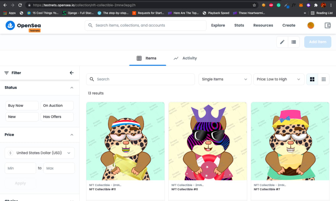Open the Single Items dropdown
The width and height of the screenshot is (336, 201).
pos(225,79)
